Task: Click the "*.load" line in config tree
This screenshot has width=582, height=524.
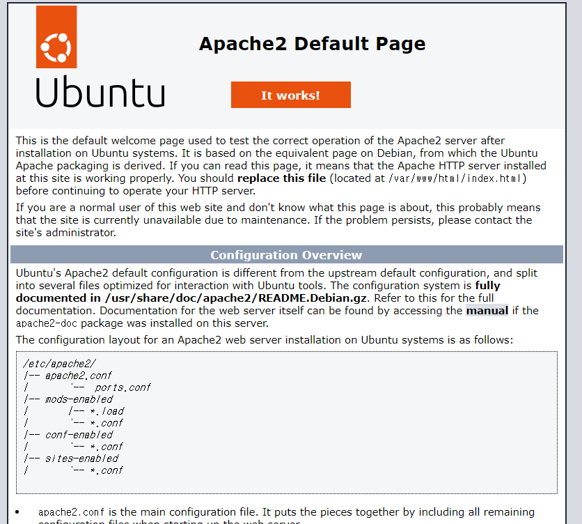Action: pos(107,411)
